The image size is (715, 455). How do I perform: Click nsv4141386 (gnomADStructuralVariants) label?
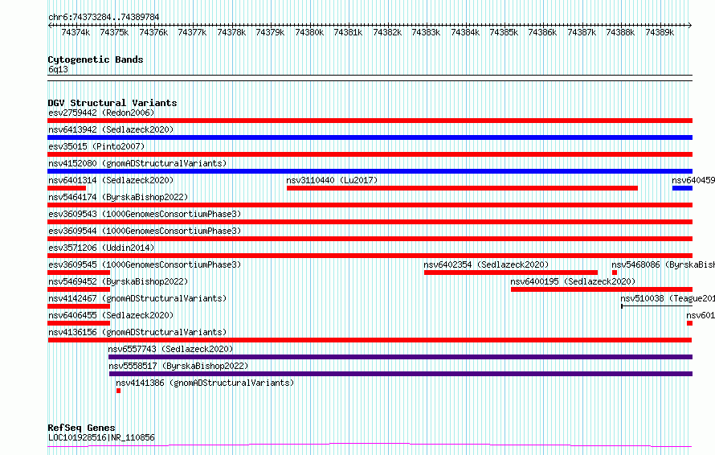click(205, 383)
